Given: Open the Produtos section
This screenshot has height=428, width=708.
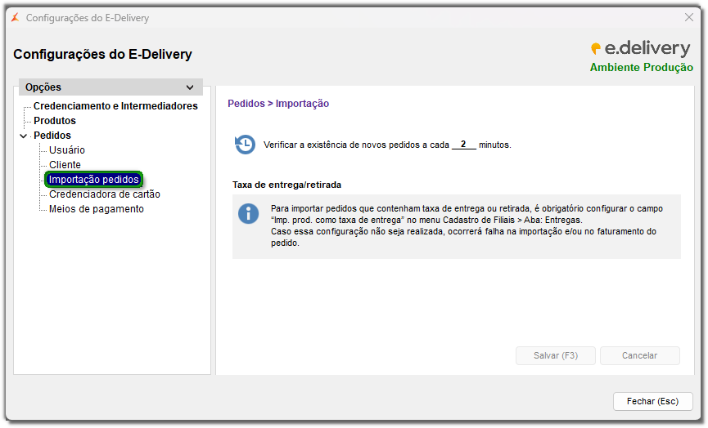Looking at the screenshot, I should (55, 121).
